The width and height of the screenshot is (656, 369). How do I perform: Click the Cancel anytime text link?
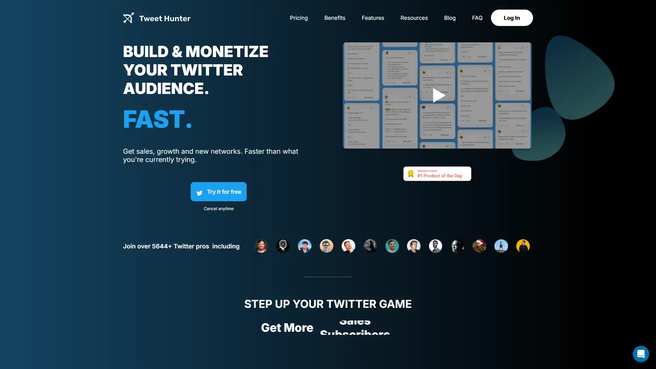[218, 208]
